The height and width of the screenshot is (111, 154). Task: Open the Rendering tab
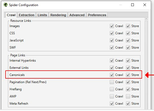pyautogui.click(x=58, y=15)
